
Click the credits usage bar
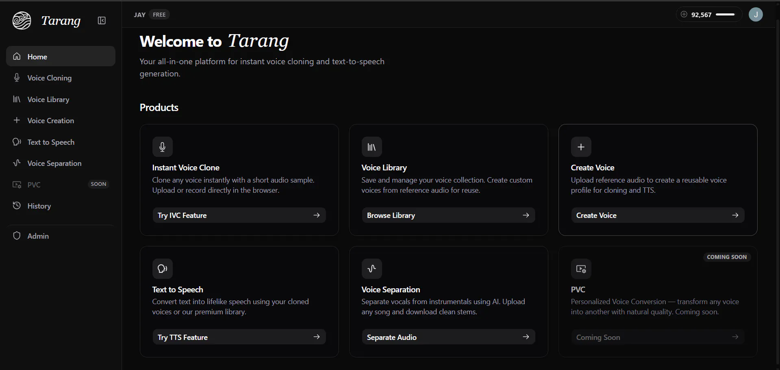[x=725, y=15]
